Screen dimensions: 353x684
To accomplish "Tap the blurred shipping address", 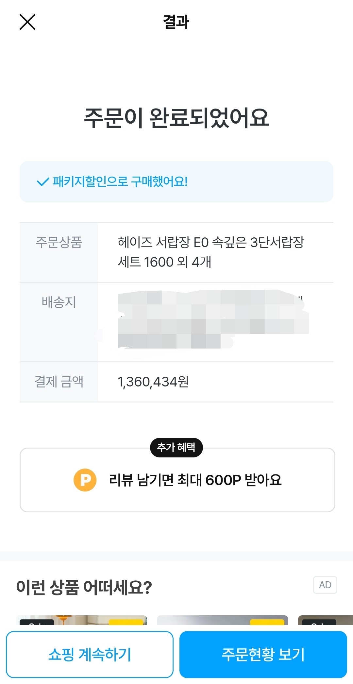I will 212,319.
